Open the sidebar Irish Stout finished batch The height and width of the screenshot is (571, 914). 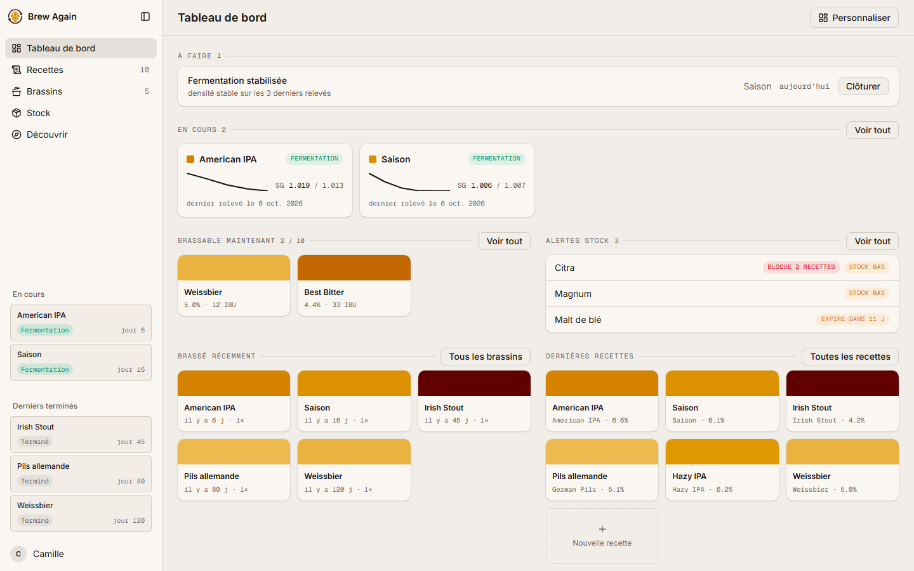(81, 435)
